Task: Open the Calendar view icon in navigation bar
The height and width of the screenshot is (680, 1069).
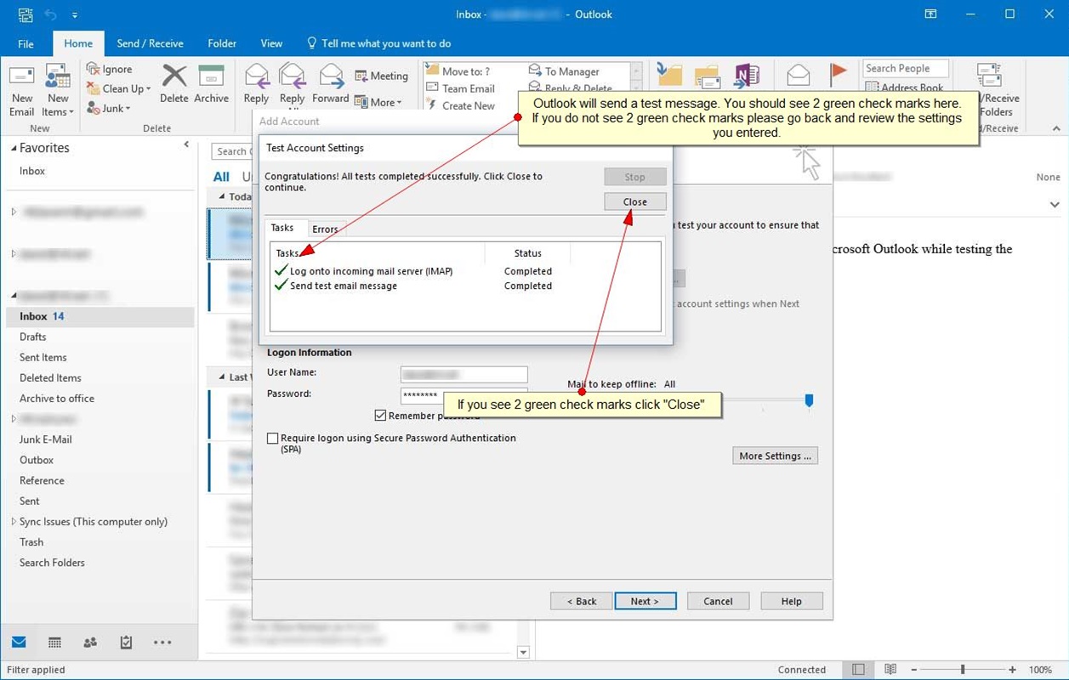Action: pyautogui.click(x=54, y=643)
